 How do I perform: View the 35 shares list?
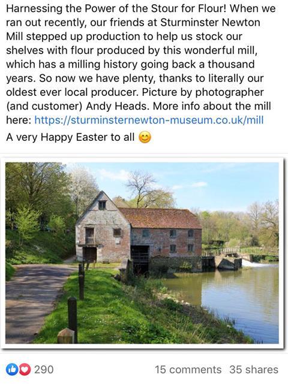pos(254,370)
